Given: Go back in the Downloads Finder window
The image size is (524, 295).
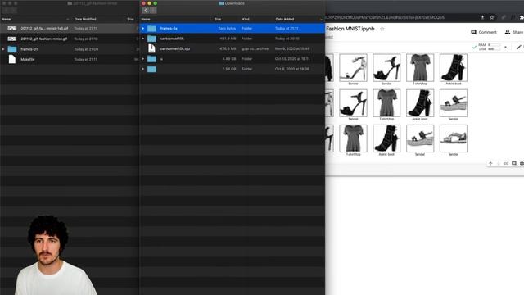Looking at the screenshot, I should pyautogui.click(x=146, y=11).
